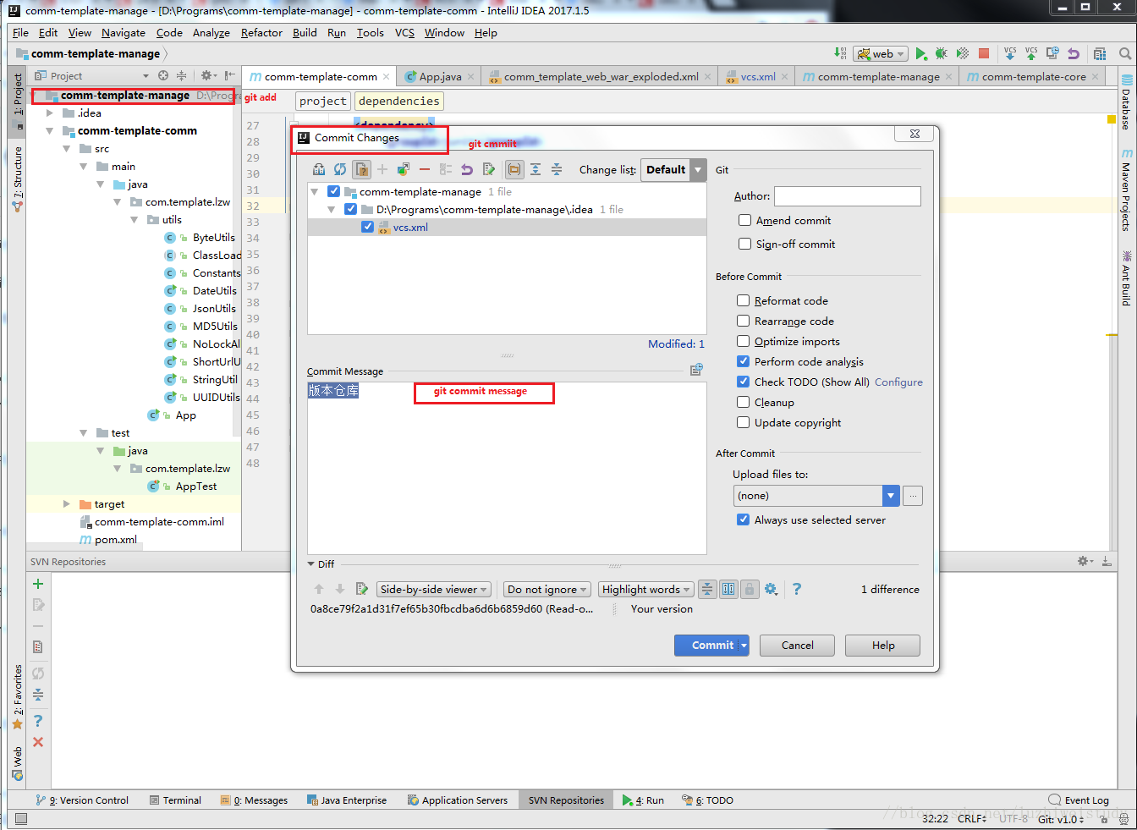Expand the target folder in project tree
Image resolution: width=1137 pixels, height=830 pixels.
[67, 504]
